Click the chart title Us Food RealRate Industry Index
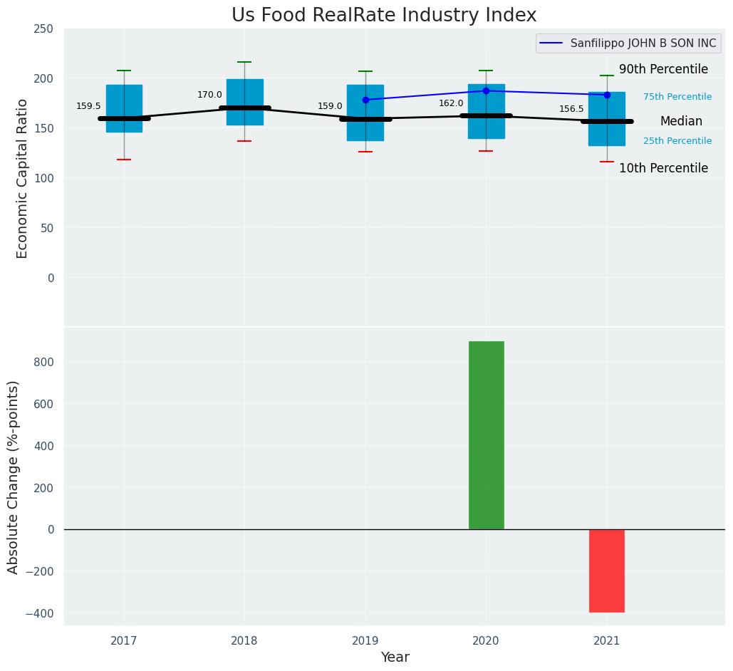This screenshot has width=733, height=671. click(384, 16)
